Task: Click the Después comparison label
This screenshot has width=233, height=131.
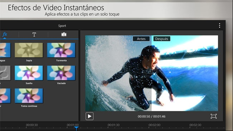Action: click(162, 39)
